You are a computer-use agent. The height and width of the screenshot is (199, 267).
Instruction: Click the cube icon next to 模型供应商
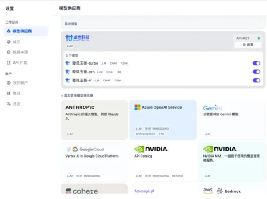click(8, 31)
